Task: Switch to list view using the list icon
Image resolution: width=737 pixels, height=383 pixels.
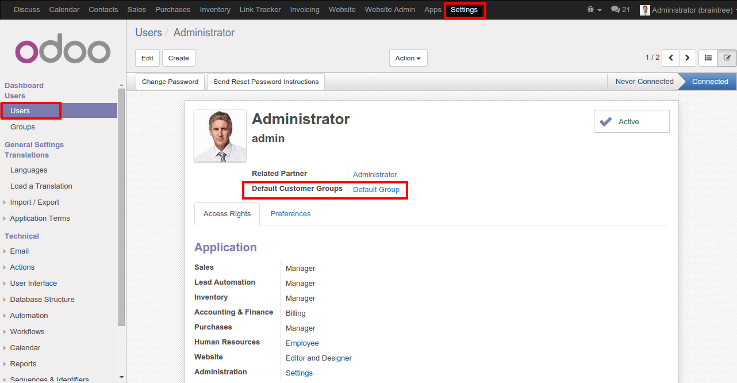Action: [708, 58]
